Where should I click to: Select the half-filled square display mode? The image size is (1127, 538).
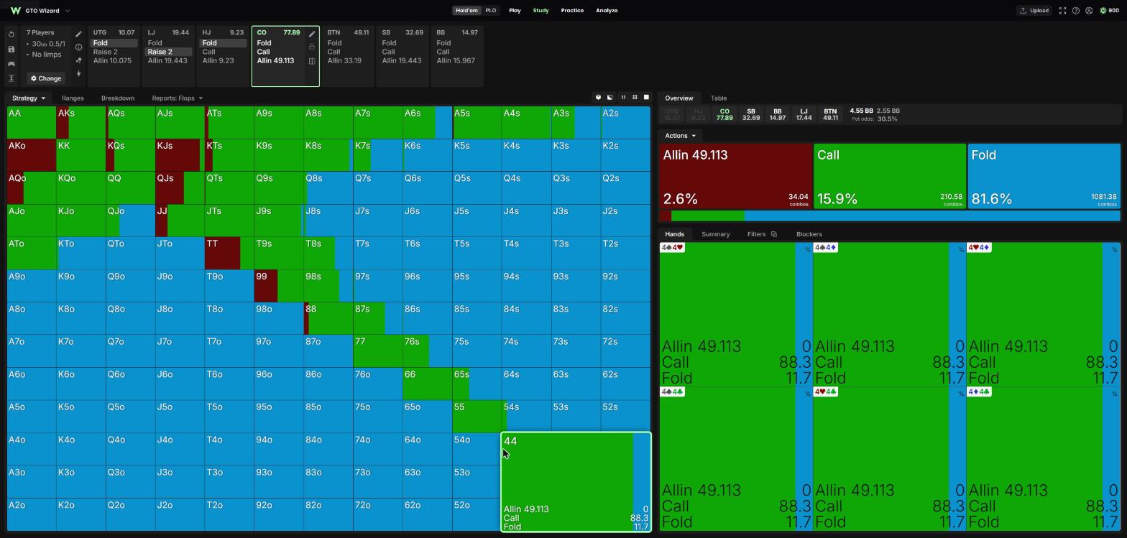609,98
